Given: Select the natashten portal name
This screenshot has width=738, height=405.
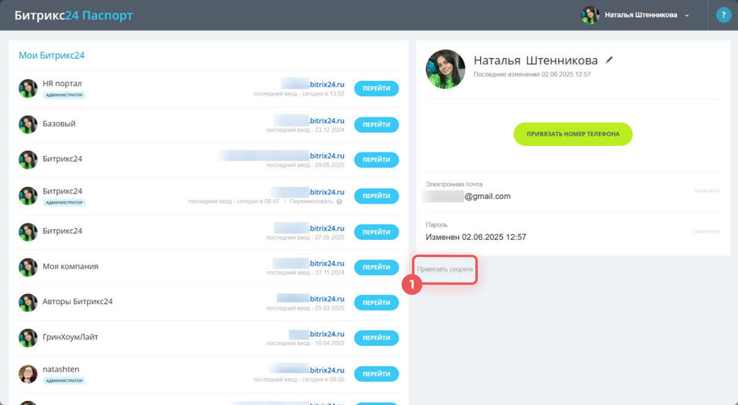Looking at the screenshot, I should coord(61,369).
